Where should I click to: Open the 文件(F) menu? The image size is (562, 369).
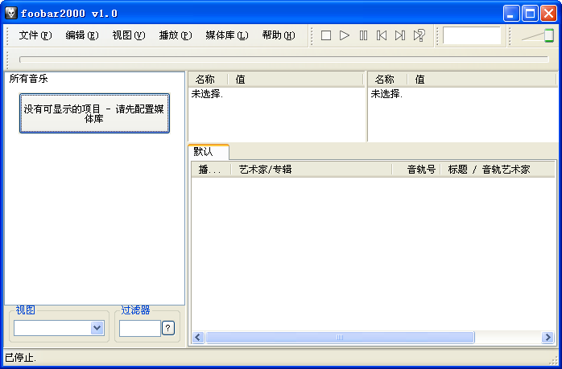(x=35, y=35)
